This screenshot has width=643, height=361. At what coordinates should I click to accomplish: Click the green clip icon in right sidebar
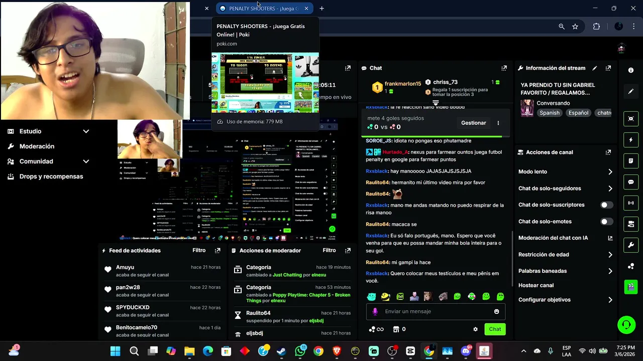(631, 287)
